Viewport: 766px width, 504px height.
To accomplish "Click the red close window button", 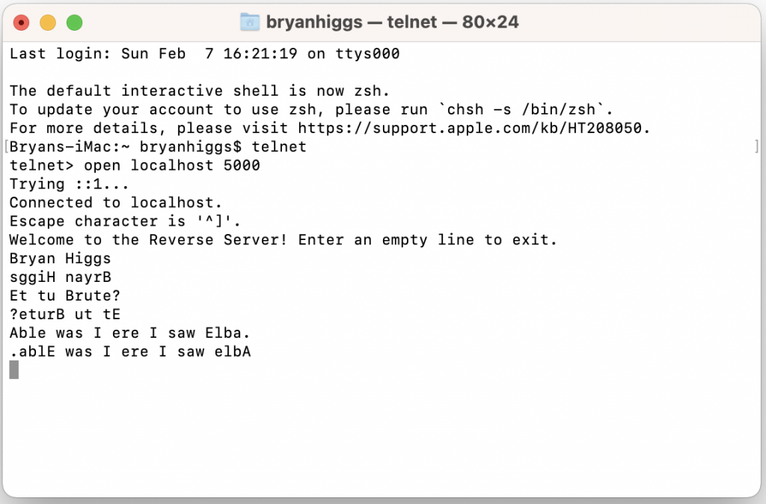I will pyautogui.click(x=21, y=22).
